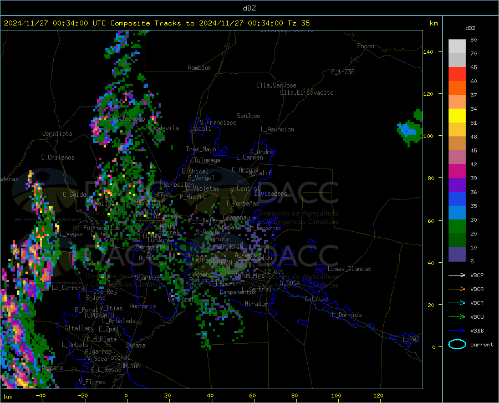This screenshot has height=403, width=499.
Task: Click the 'TUNUYAN' map label
Action: coord(129,366)
